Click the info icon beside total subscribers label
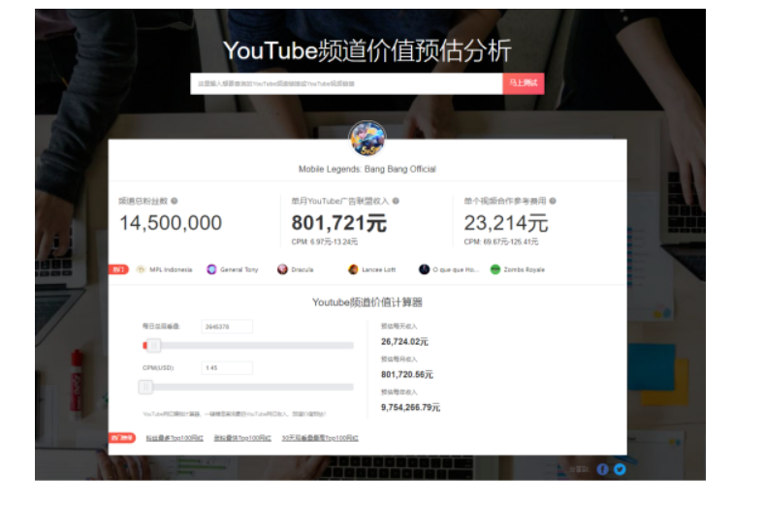This screenshot has height=505, width=765. point(175,201)
